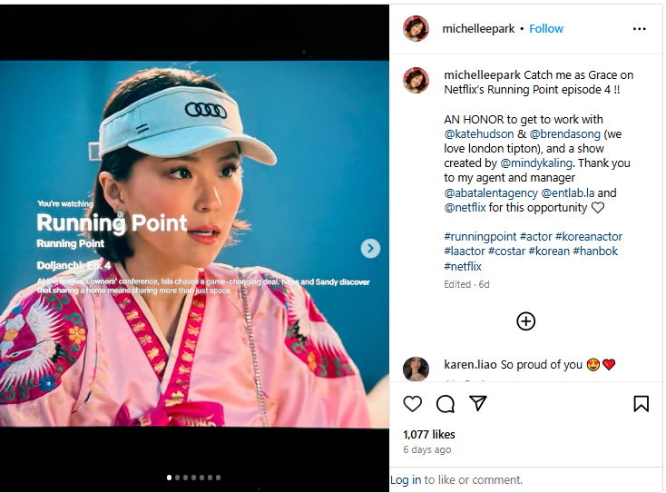Like the post with the heart icon
The height and width of the screenshot is (493, 666).
pos(413,403)
